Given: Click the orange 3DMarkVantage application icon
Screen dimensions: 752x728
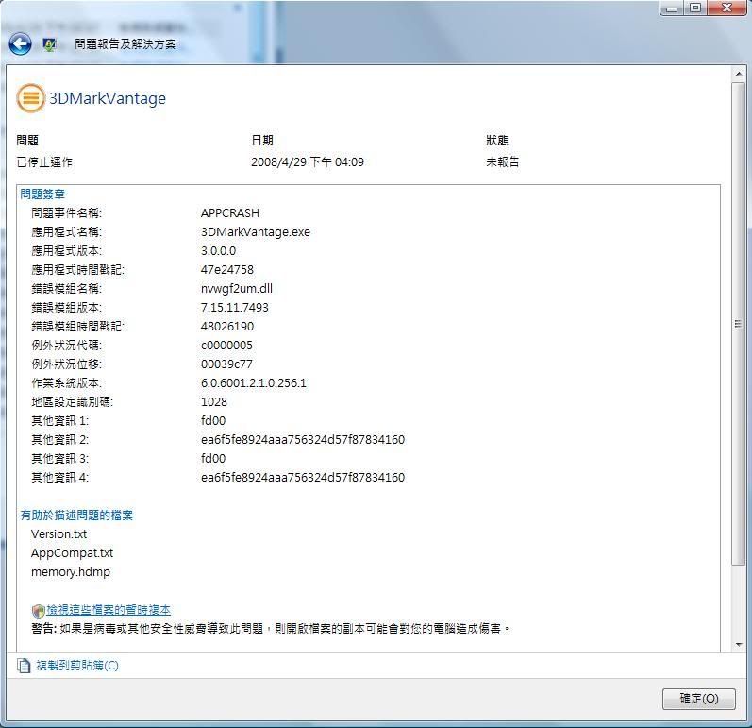Looking at the screenshot, I should point(30,98).
